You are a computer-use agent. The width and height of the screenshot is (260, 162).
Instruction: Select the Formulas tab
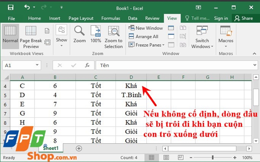coord(110,18)
